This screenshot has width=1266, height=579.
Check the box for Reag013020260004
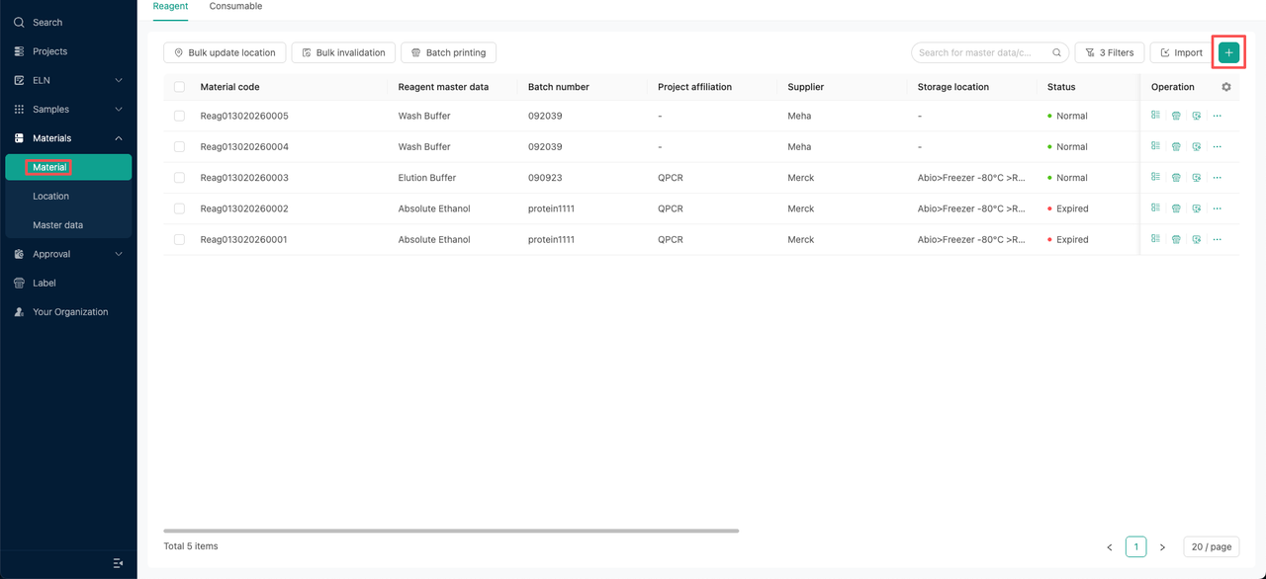pos(179,146)
